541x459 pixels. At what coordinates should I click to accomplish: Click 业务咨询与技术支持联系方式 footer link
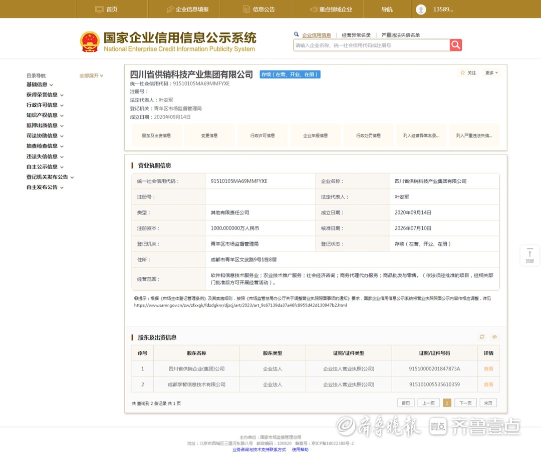click(x=259, y=449)
